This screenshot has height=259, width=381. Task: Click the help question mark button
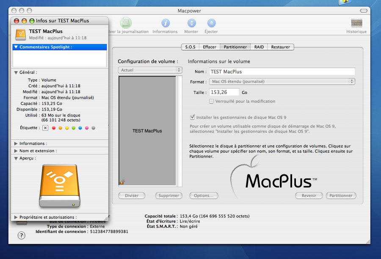(x=21, y=236)
